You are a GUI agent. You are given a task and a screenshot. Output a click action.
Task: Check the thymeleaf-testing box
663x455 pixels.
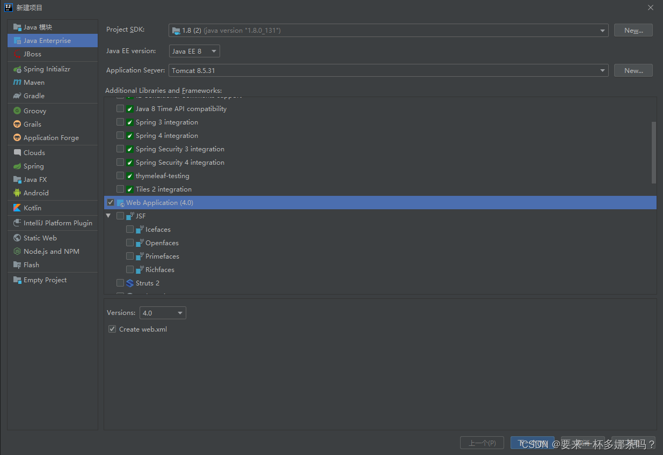click(120, 175)
